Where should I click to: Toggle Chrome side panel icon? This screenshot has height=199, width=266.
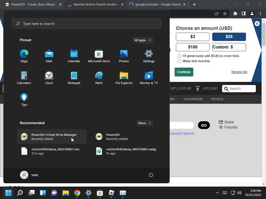[244, 13]
